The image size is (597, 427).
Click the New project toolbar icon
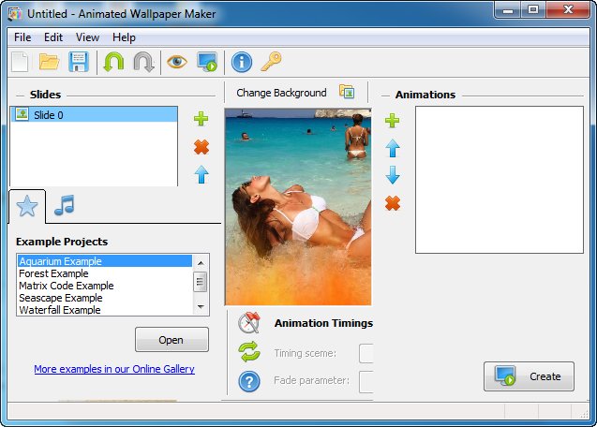(x=20, y=63)
